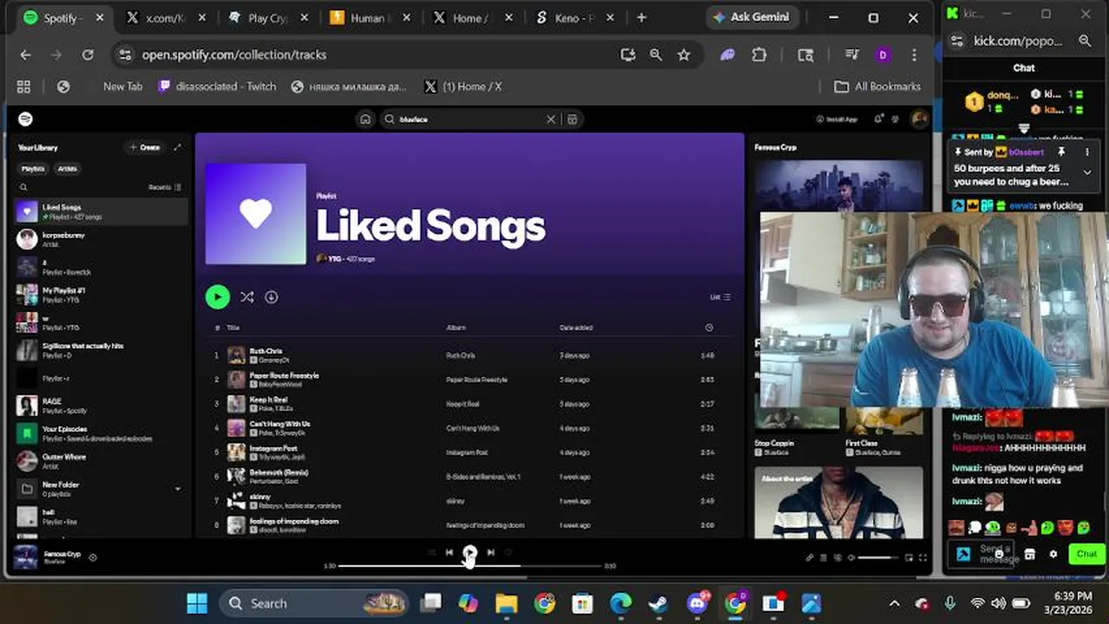The width and height of the screenshot is (1109, 624).
Task: Click the play/pause button in player bar
Action: click(469, 552)
